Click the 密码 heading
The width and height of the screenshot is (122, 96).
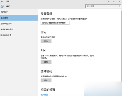[44, 32]
